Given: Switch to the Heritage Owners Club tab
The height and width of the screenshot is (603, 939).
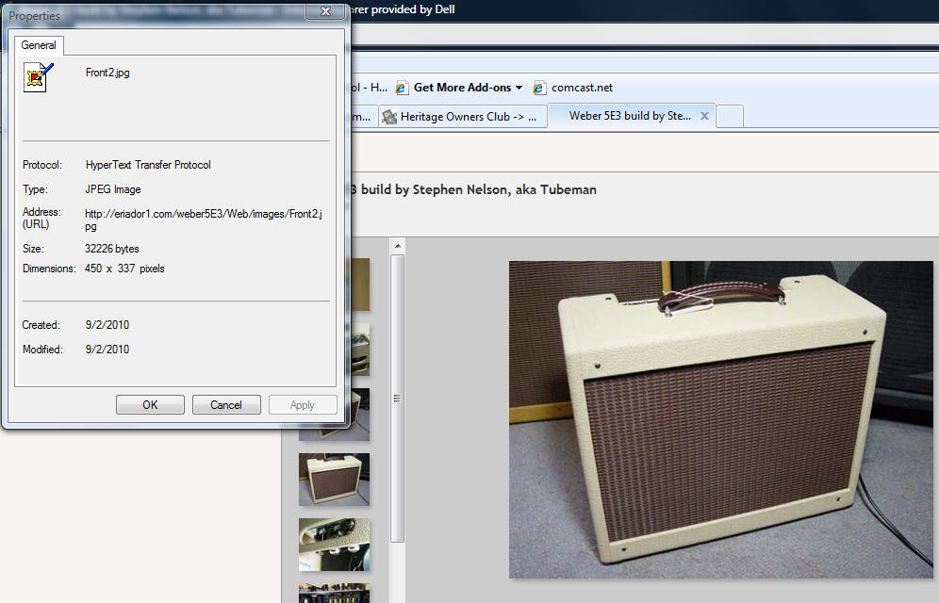Looking at the screenshot, I should click(462, 116).
